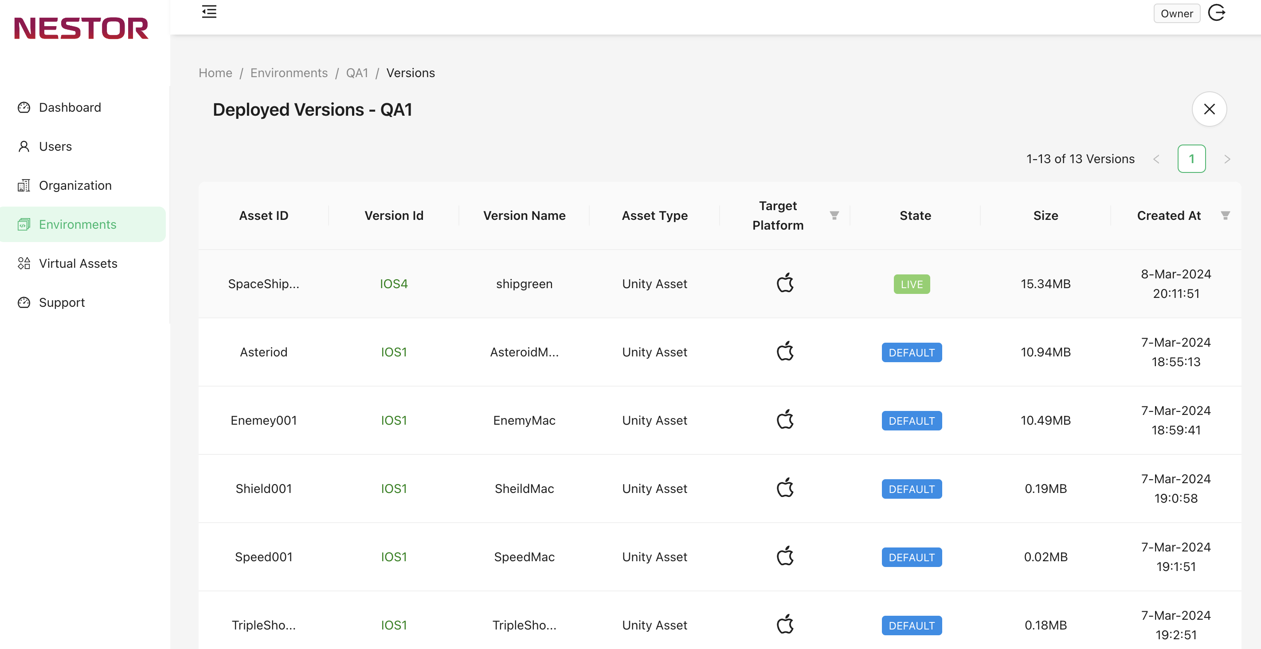This screenshot has width=1261, height=649.
Task: Open the Target Platform filter icon
Action: pos(834,215)
